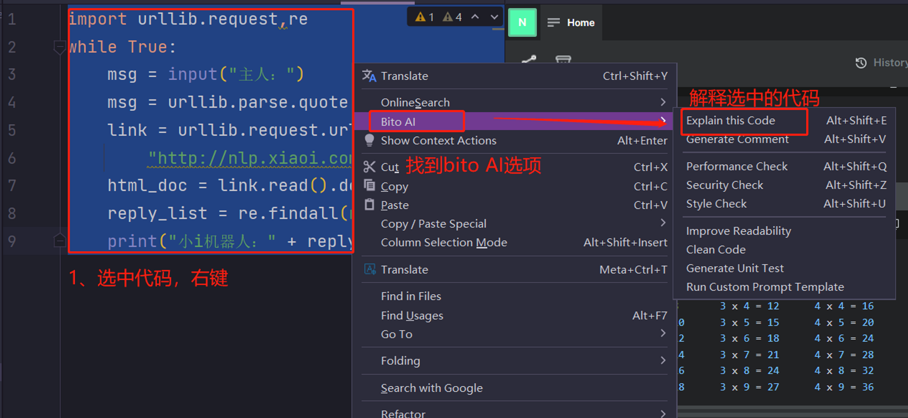
Task: Click the scissors Cut icon
Action: coord(370,167)
